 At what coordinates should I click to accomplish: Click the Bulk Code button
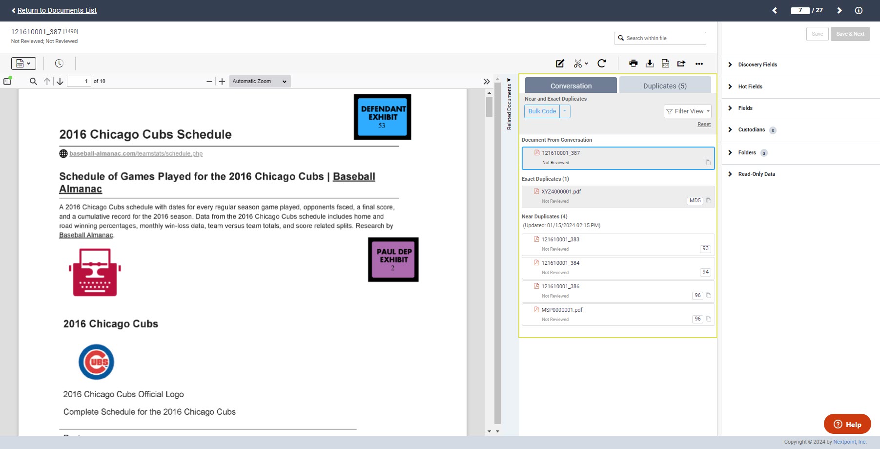click(542, 111)
